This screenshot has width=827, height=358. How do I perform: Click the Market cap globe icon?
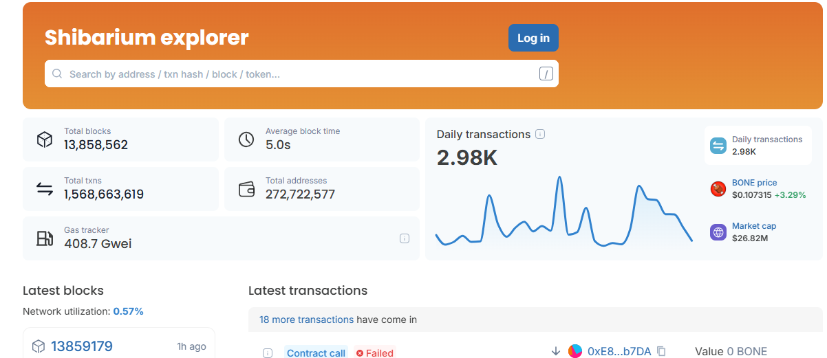coord(718,232)
